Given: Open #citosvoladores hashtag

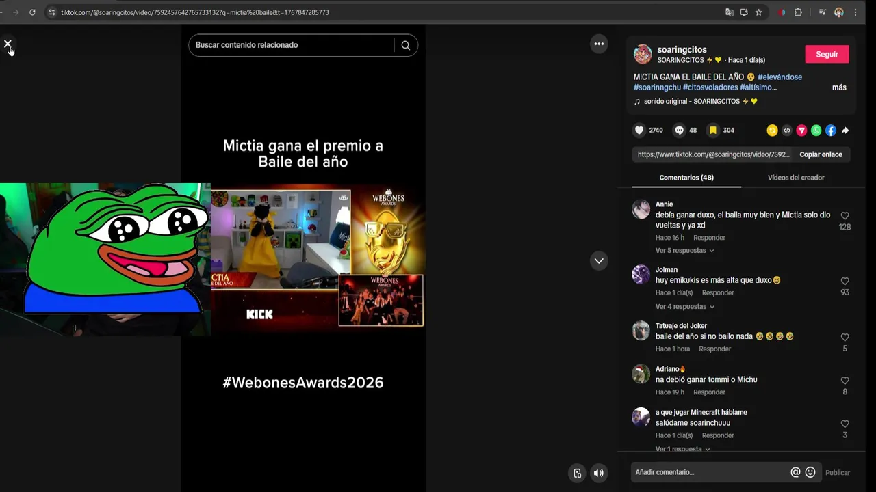Looking at the screenshot, I should point(710,87).
